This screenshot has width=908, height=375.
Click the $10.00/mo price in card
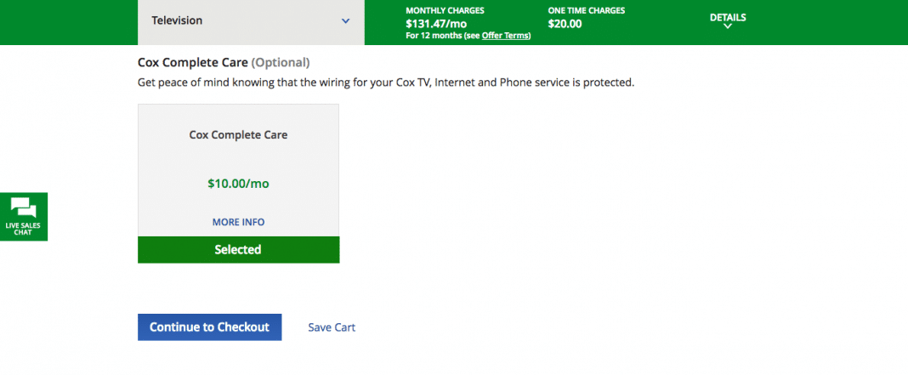click(239, 184)
